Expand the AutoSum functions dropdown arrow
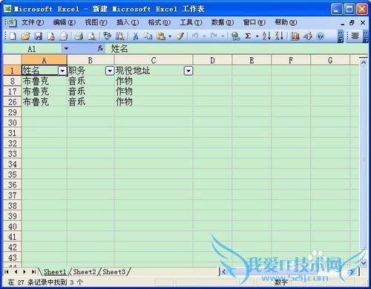Screen dimensions: 371x289 [257, 36]
